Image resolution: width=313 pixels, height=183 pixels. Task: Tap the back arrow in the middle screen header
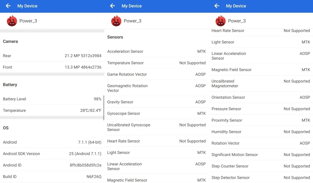click(112, 6)
